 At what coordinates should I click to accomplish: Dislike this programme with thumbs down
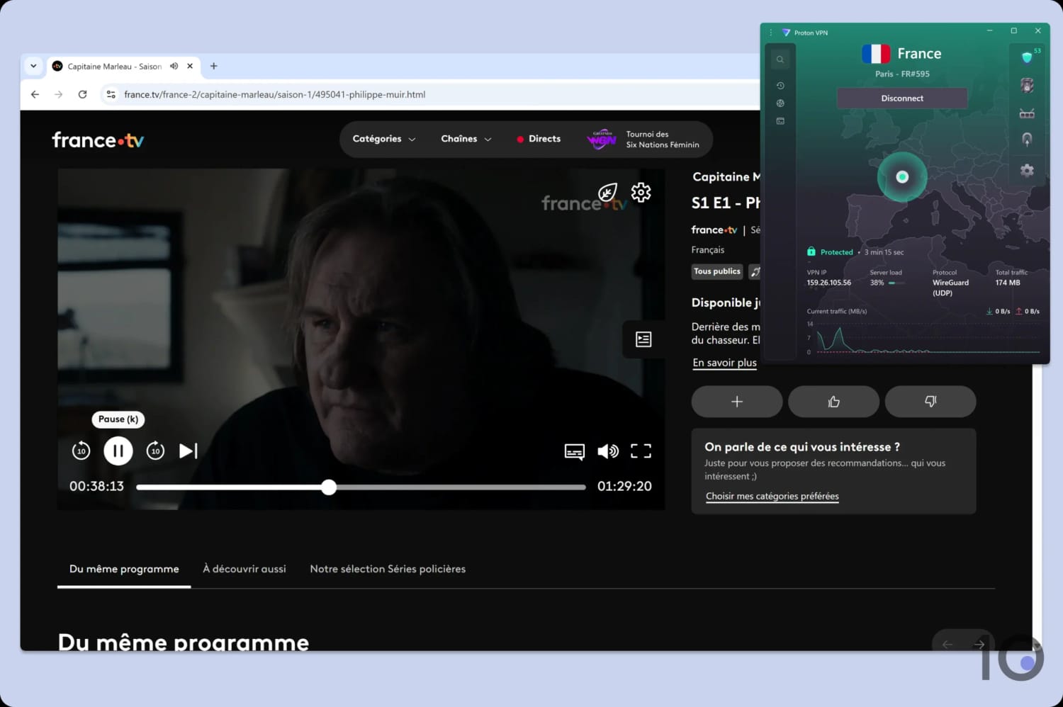(930, 402)
